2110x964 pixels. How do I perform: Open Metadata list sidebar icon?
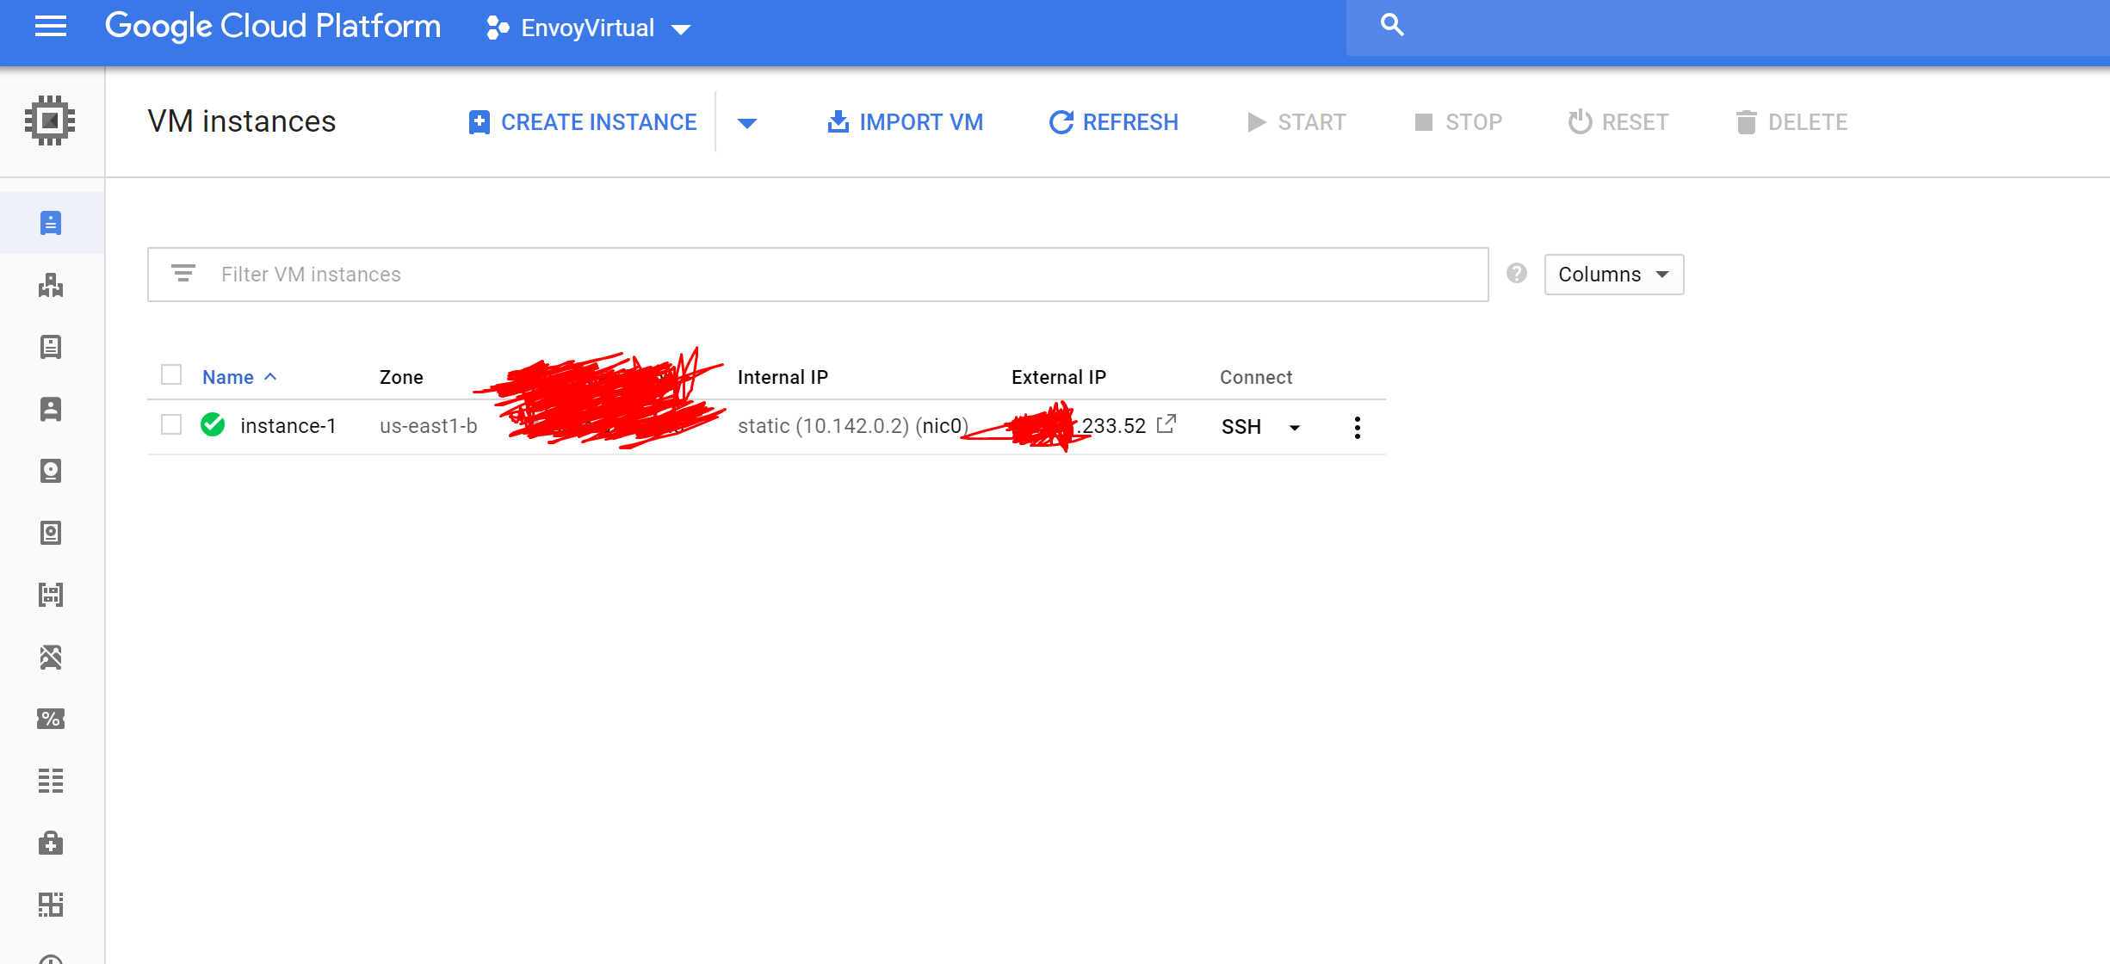pyautogui.click(x=51, y=781)
